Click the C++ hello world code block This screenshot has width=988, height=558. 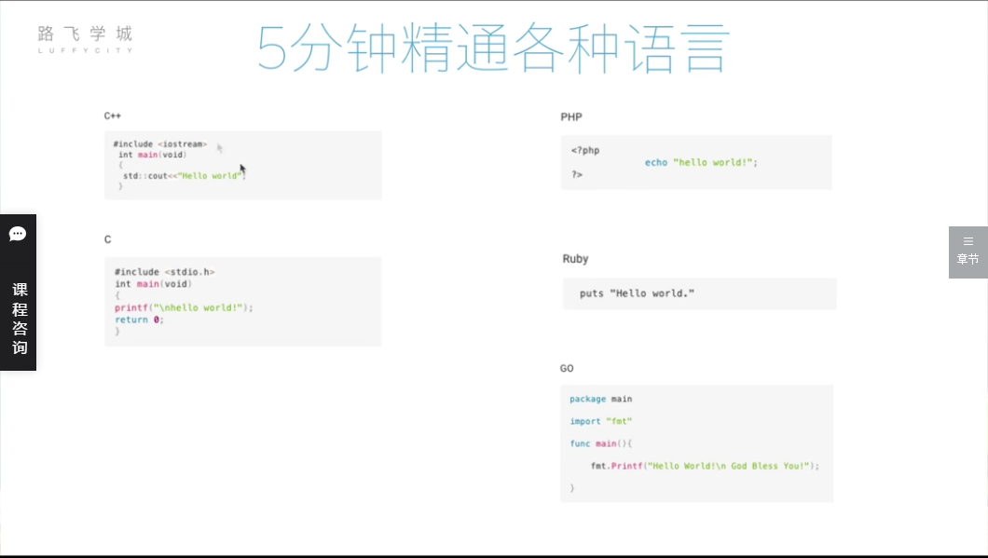pos(242,165)
